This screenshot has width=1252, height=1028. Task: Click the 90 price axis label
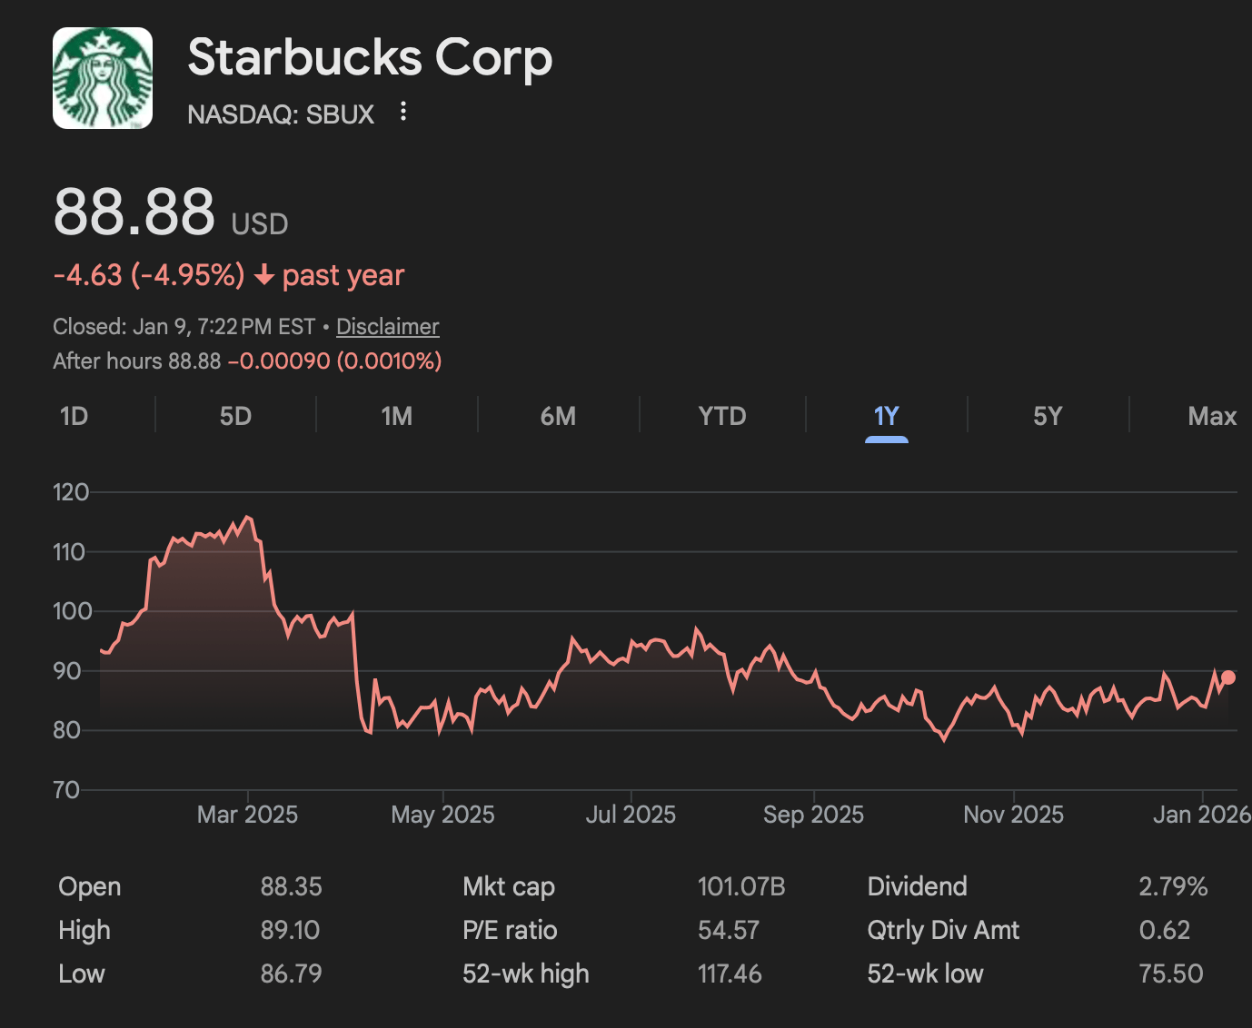coord(67,671)
